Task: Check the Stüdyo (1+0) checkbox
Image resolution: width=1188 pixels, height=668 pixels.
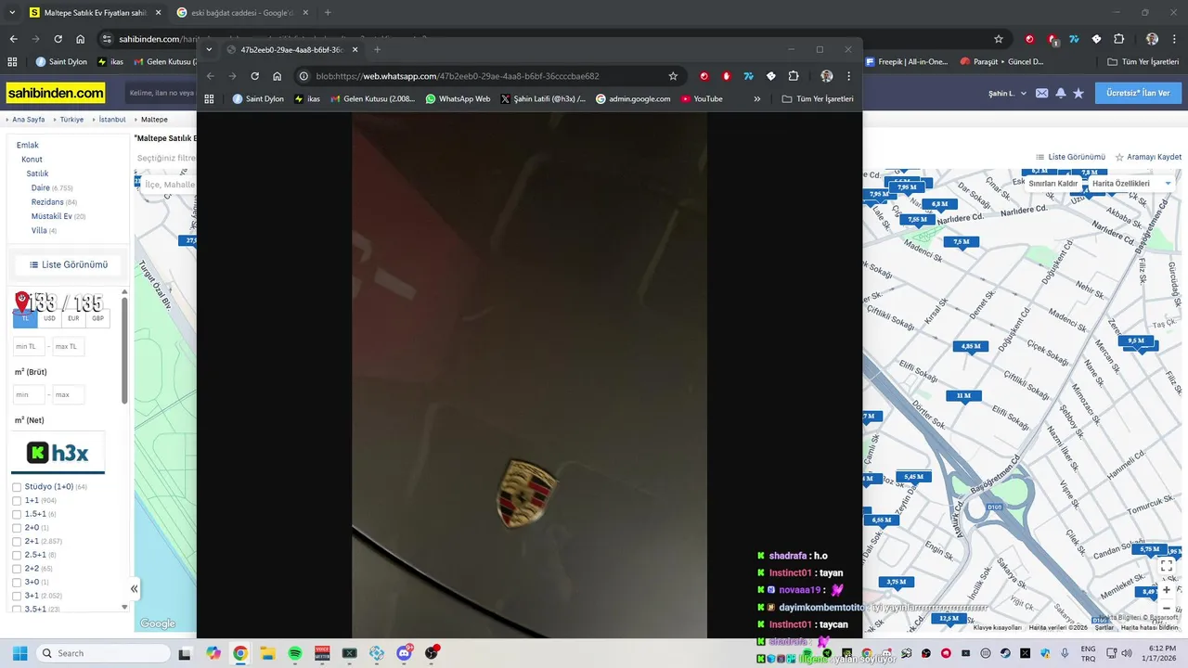Action: 17,487
